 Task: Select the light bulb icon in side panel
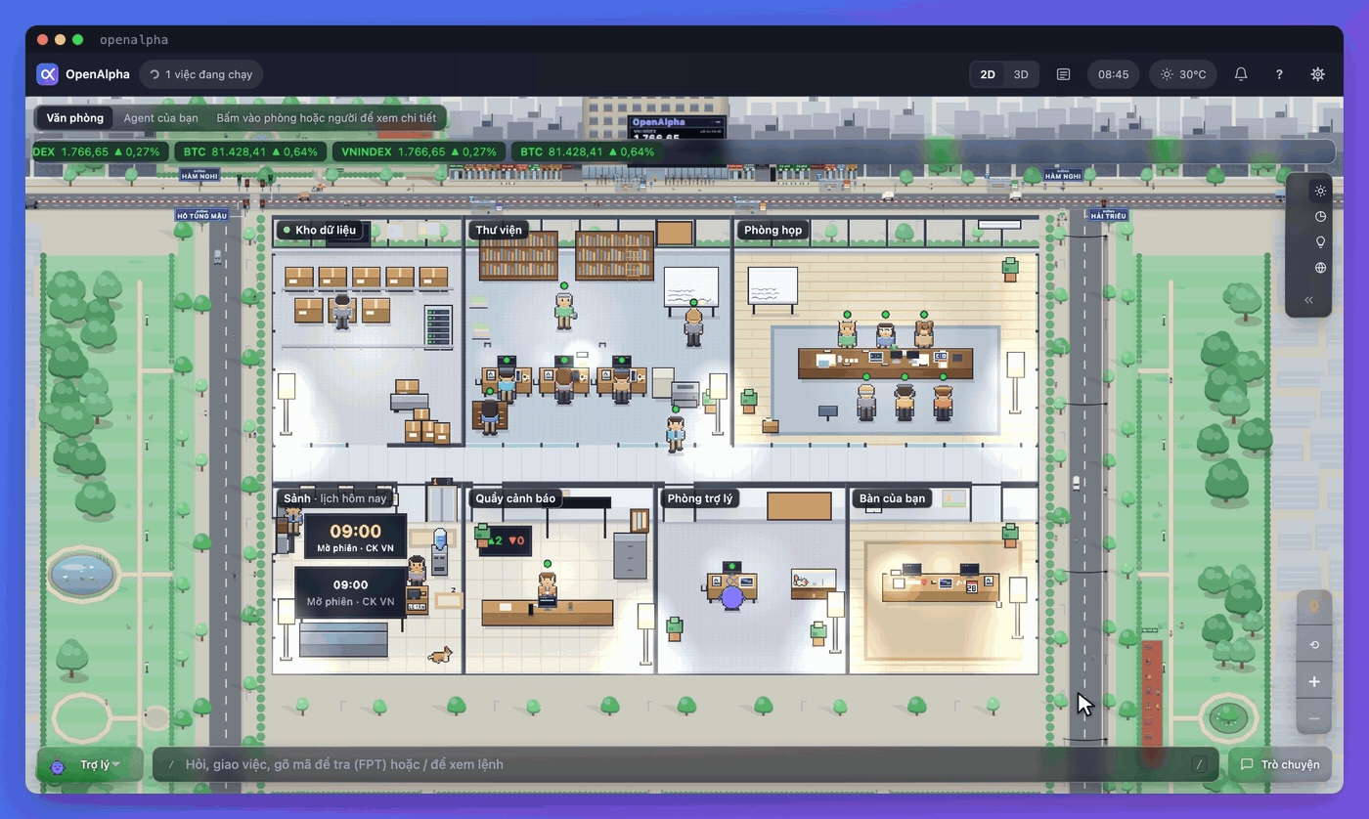click(x=1320, y=241)
